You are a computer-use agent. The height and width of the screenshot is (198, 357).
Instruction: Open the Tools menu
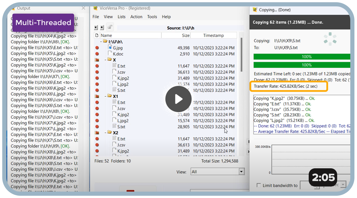click(152, 17)
